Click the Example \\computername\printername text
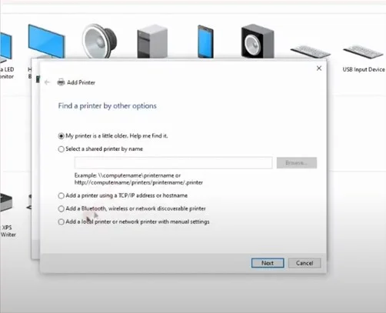 (x=138, y=179)
